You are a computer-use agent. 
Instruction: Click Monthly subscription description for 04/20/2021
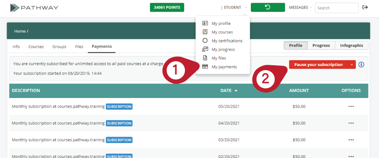(58, 123)
